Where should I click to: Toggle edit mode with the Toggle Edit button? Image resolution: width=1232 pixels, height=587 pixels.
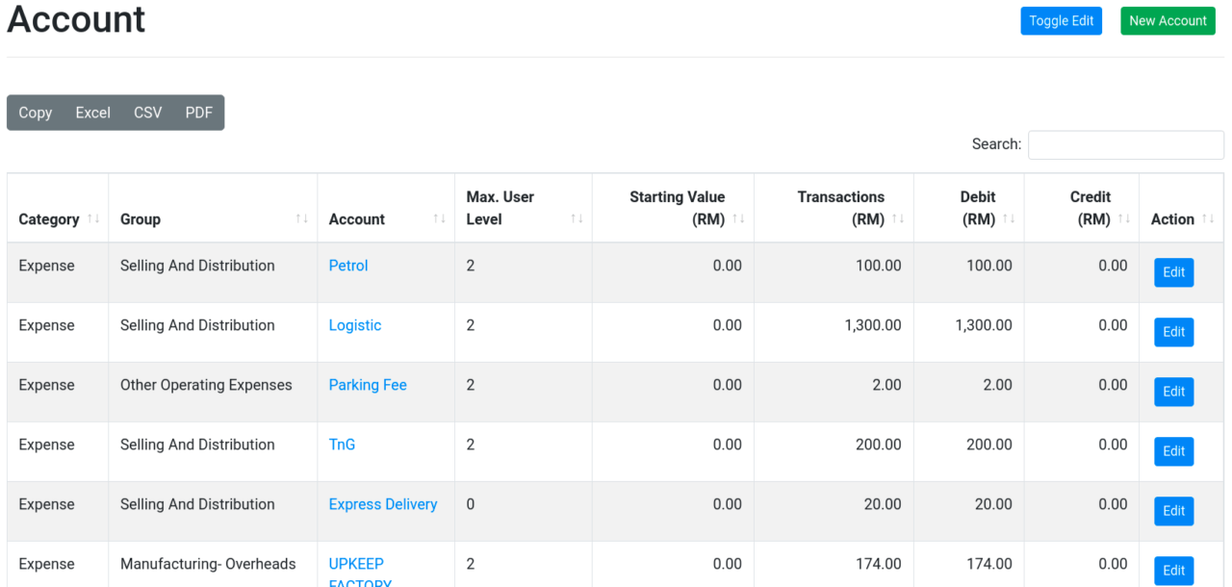pyautogui.click(x=1061, y=20)
